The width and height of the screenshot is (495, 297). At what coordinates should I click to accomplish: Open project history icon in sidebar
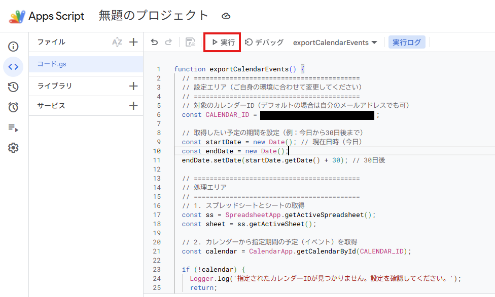click(13, 87)
